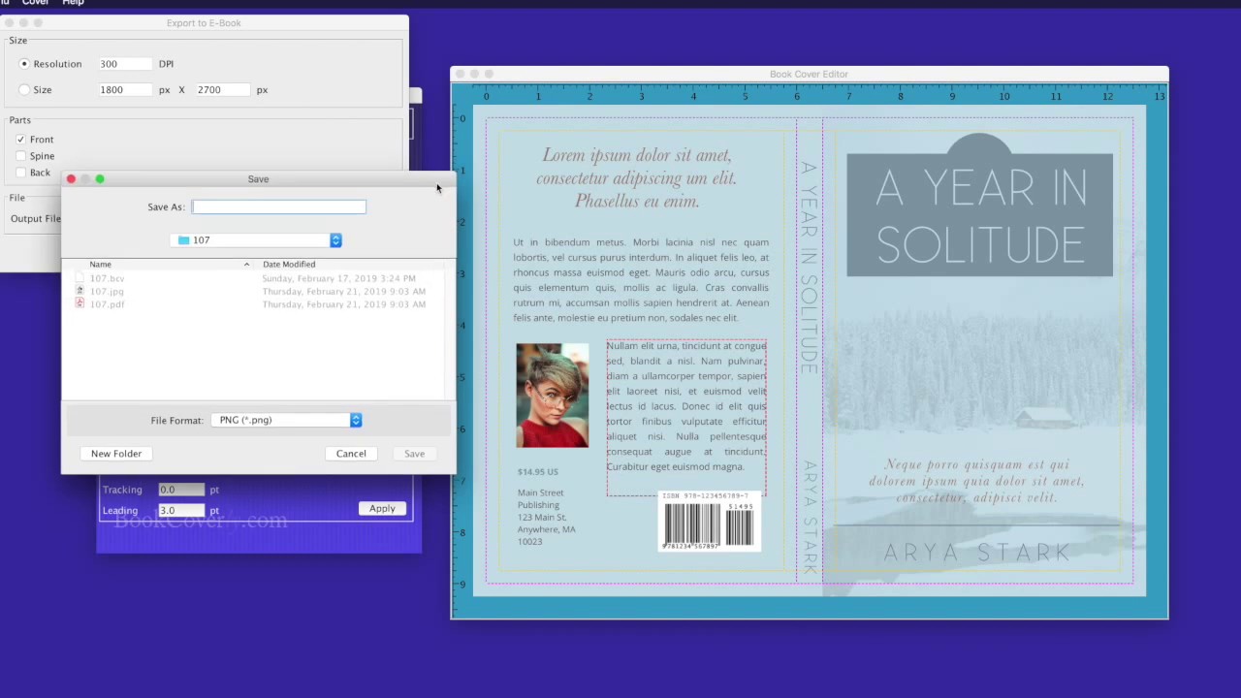
Task: Select the 107.bcv file icon
Action: coord(80,278)
